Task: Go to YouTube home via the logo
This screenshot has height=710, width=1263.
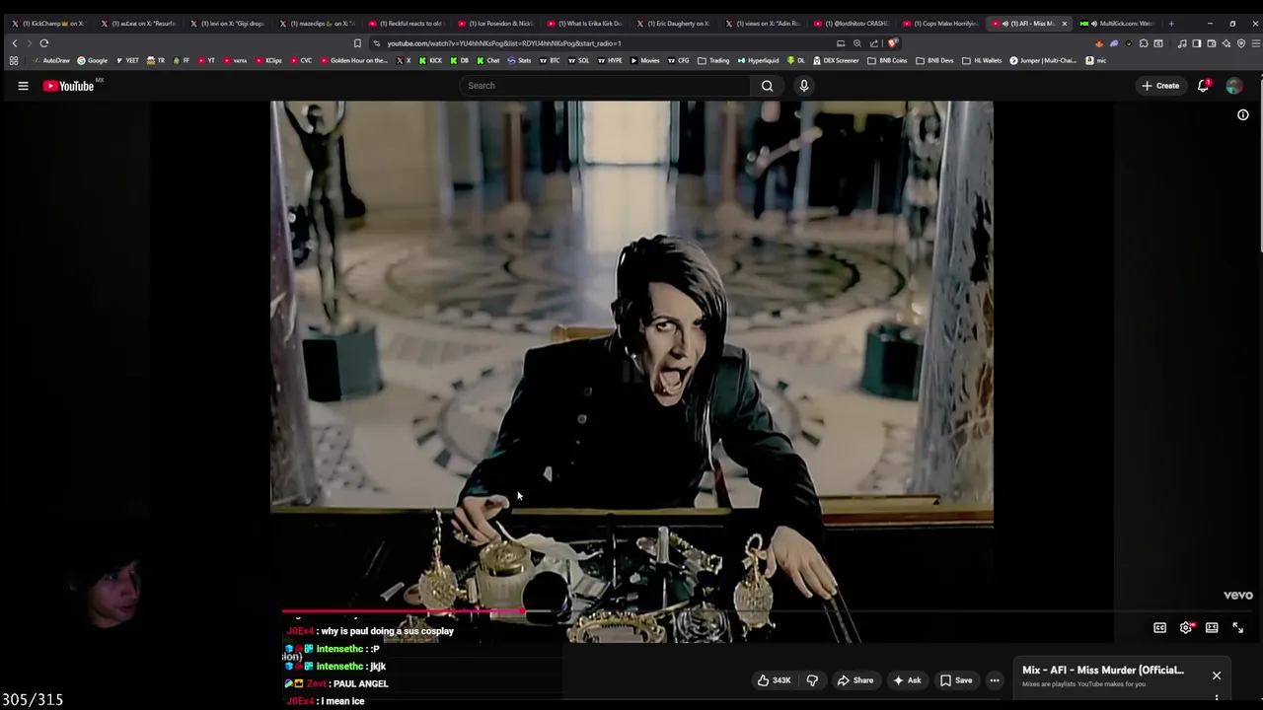Action: click(68, 86)
